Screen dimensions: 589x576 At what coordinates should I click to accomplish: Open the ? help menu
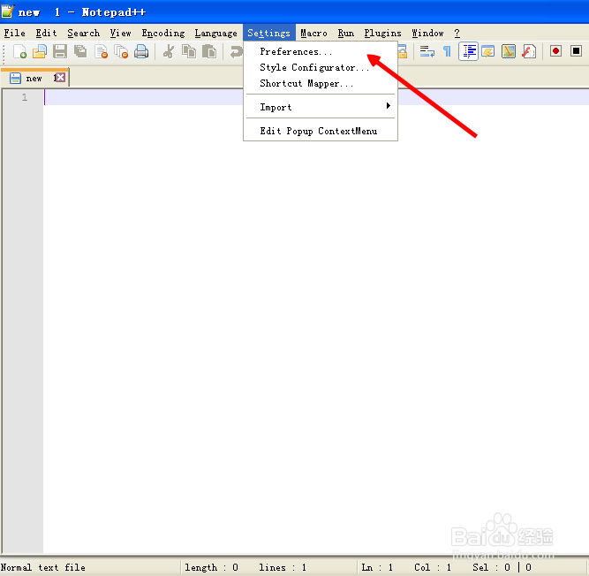457,33
